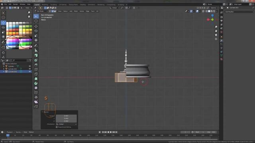Select the Bevel tool
This screenshot has height=143, width=255.
36,65
